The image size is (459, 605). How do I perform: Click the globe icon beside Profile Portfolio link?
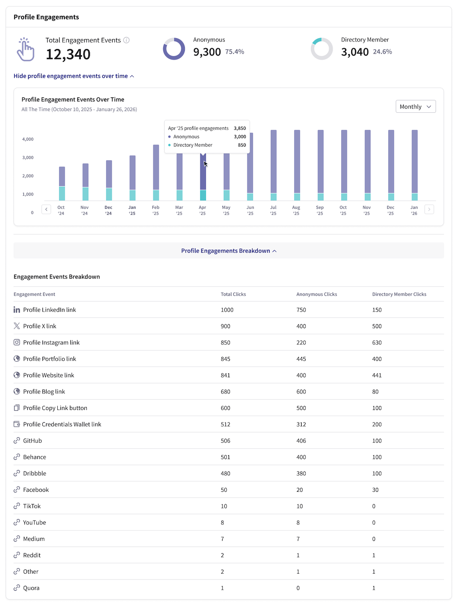tap(17, 359)
